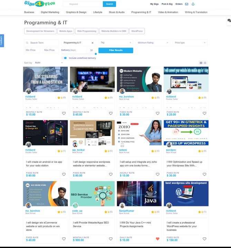This screenshot has width=231, height=248.
Task: Open the Podcast App UI Design Kit thumbnail
Action: click(x=45, y=133)
